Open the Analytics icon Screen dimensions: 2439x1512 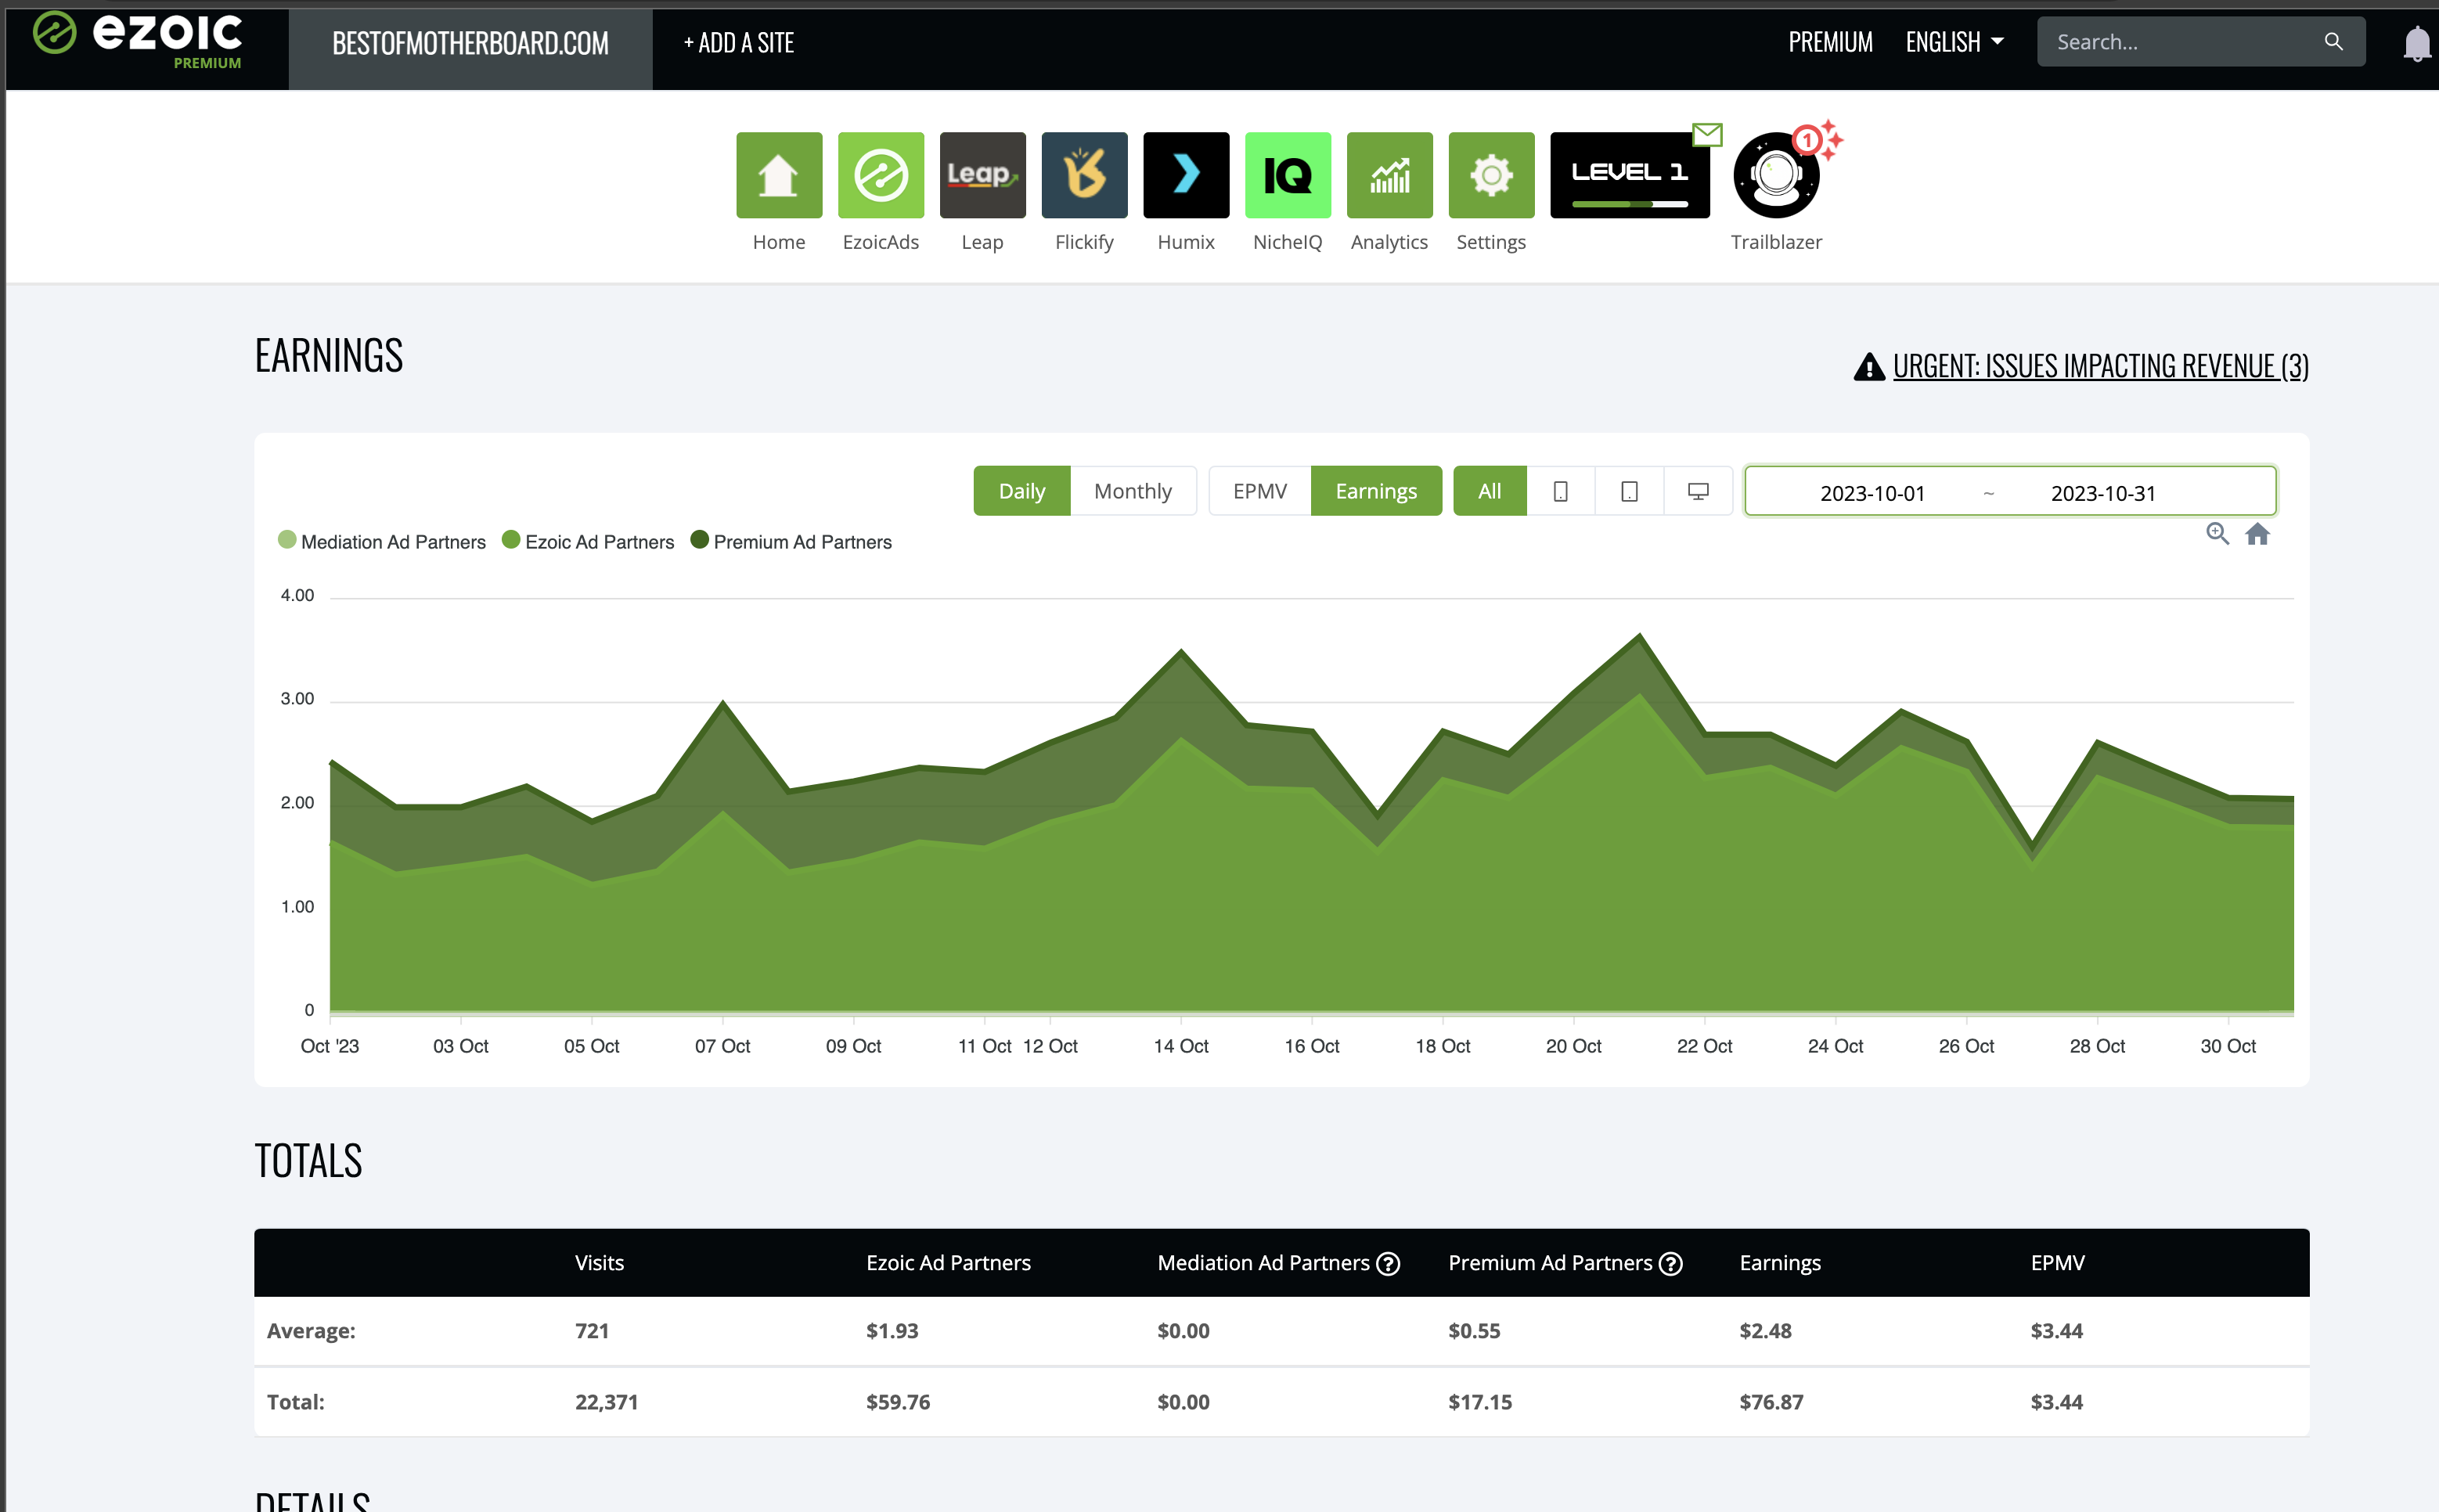pyautogui.click(x=1389, y=175)
